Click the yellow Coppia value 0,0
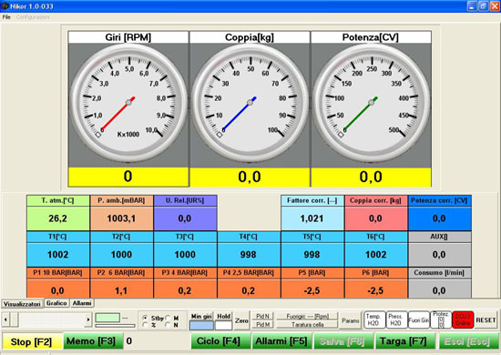The height and width of the screenshot is (355, 501). [250, 177]
